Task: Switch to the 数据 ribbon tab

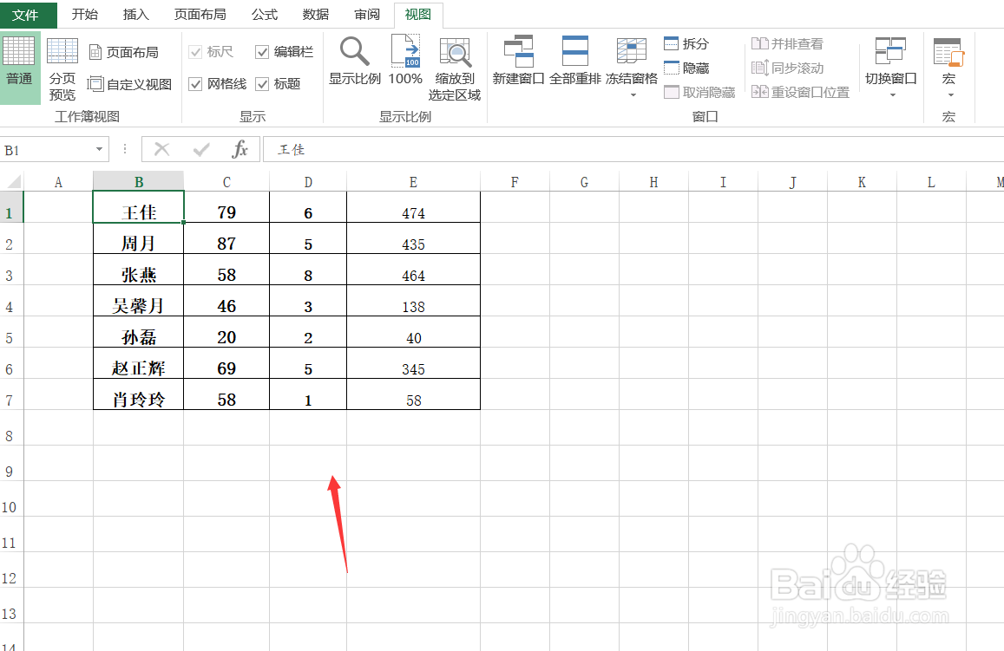Action: point(314,14)
